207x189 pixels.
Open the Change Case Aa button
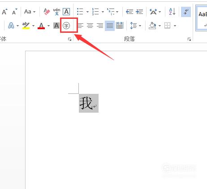click(28, 12)
